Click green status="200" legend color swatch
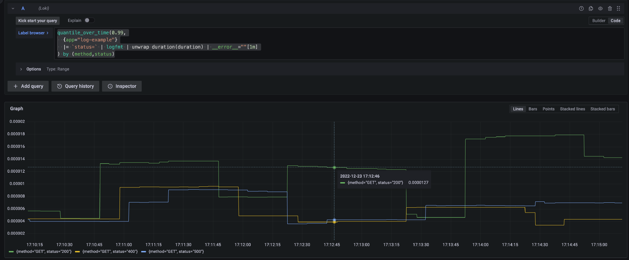This screenshot has width=629, height=260. click(x=11, y=251)
